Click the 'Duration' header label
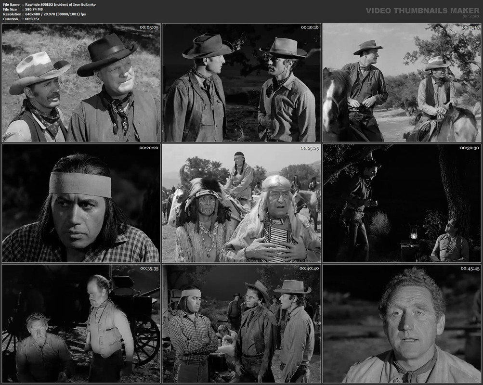 coord(11,19)
